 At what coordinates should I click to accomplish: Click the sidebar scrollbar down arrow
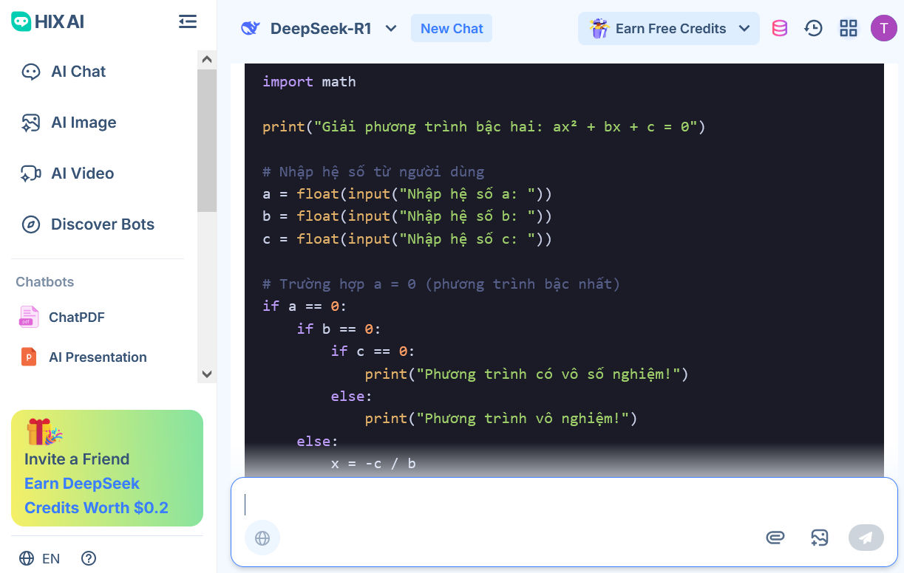[x=207, y=374]
